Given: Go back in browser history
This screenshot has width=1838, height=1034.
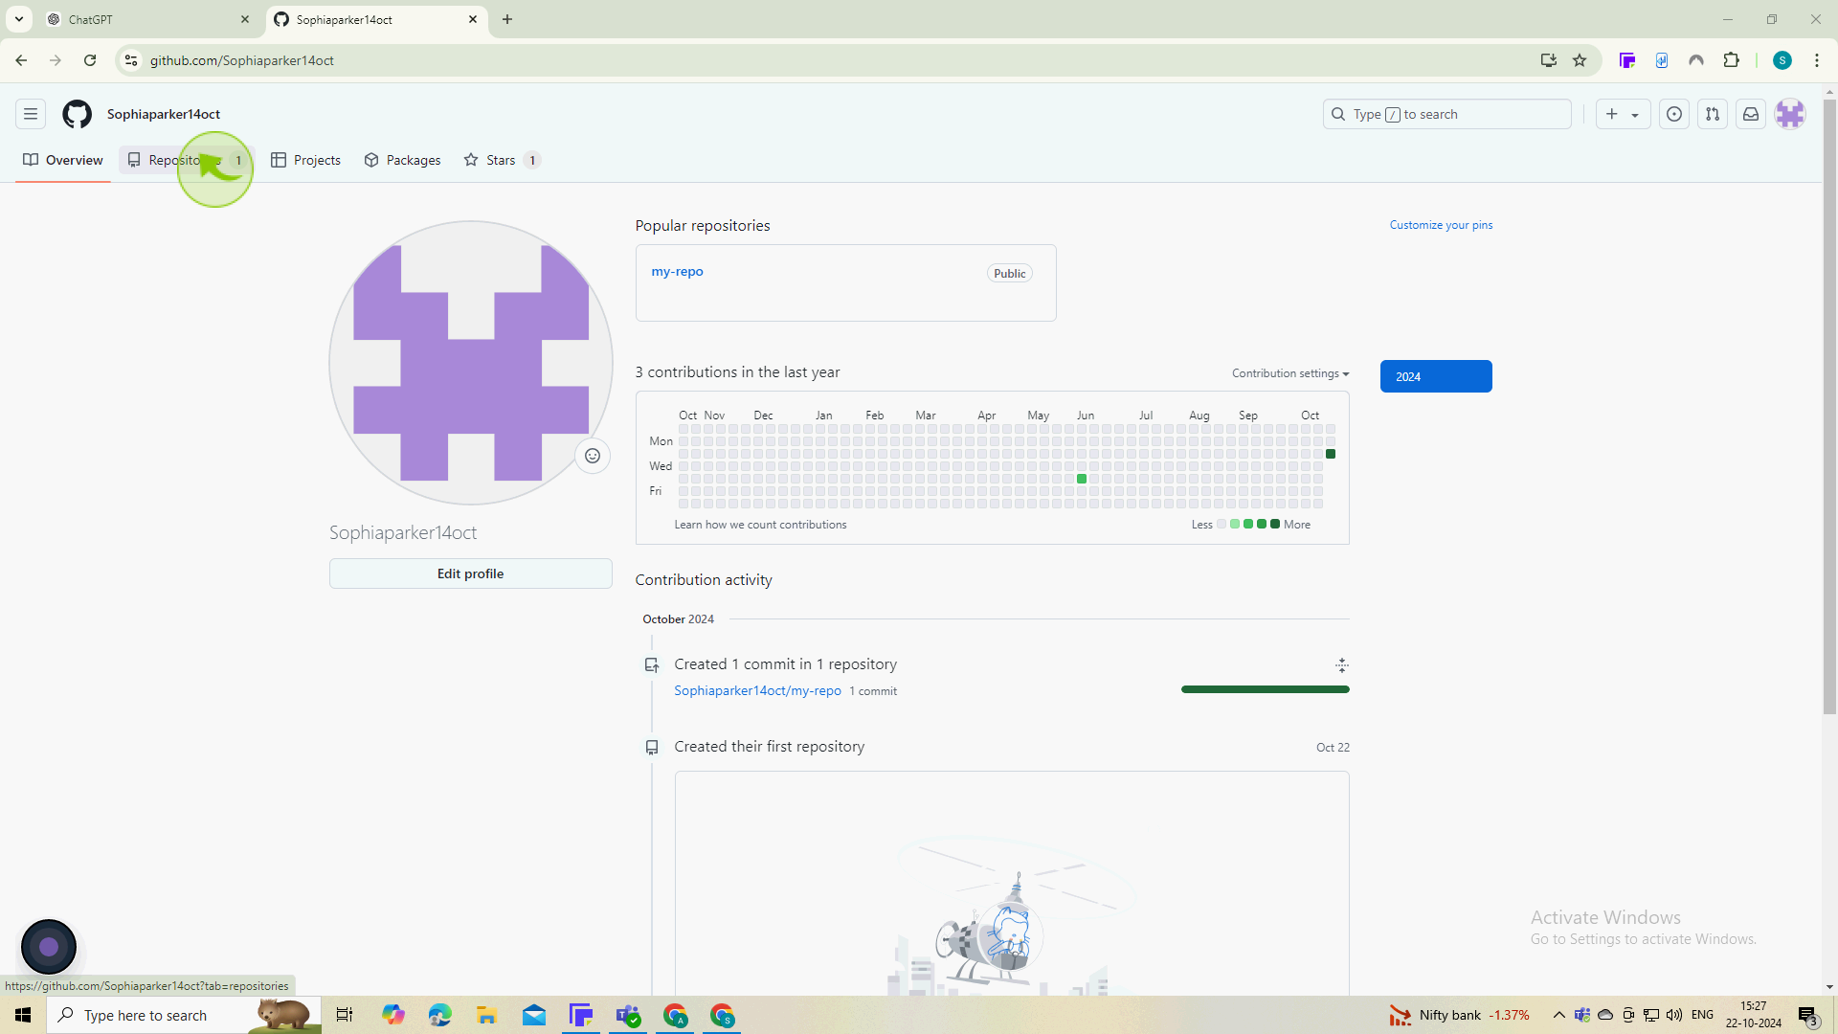Looking at the screenshot, I should 21,60.
